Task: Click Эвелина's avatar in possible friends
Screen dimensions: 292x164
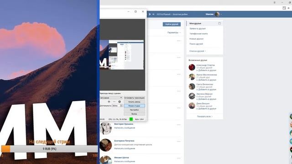Action: (192, 96)
